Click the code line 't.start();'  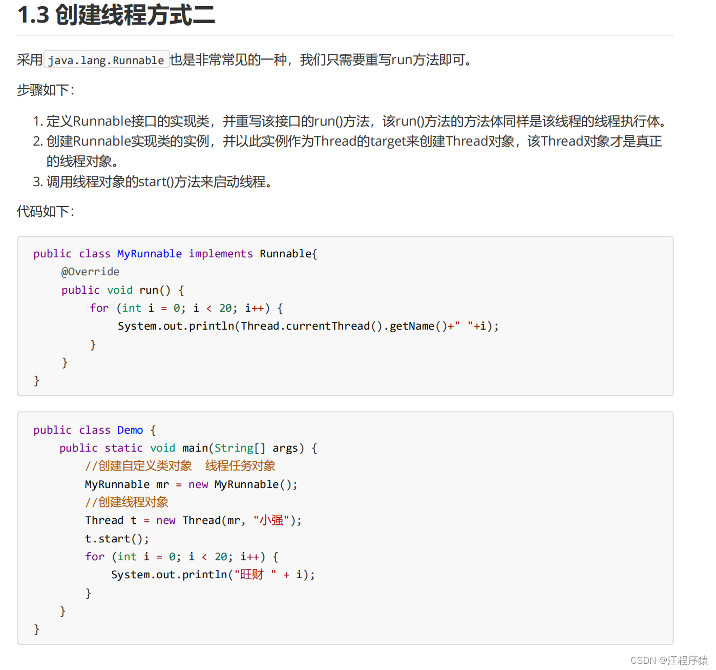[x=117, y=539]
